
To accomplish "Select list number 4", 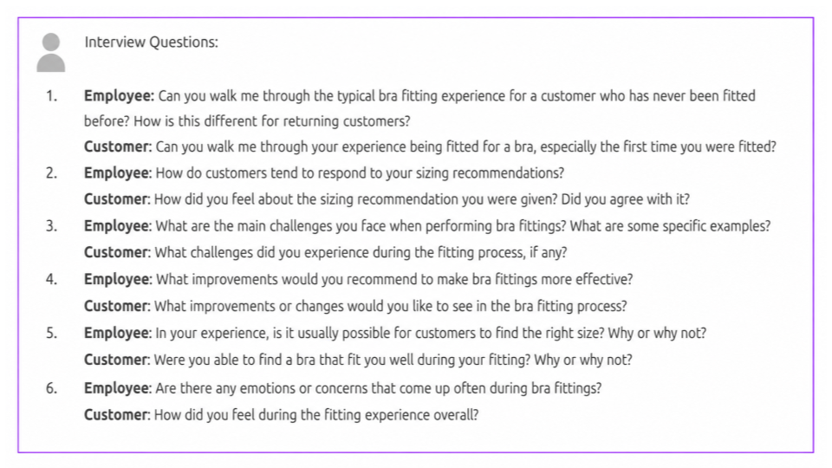I will (51, 279).
